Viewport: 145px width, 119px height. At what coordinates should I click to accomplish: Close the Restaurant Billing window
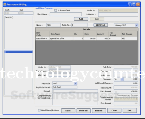click(138, 4)
